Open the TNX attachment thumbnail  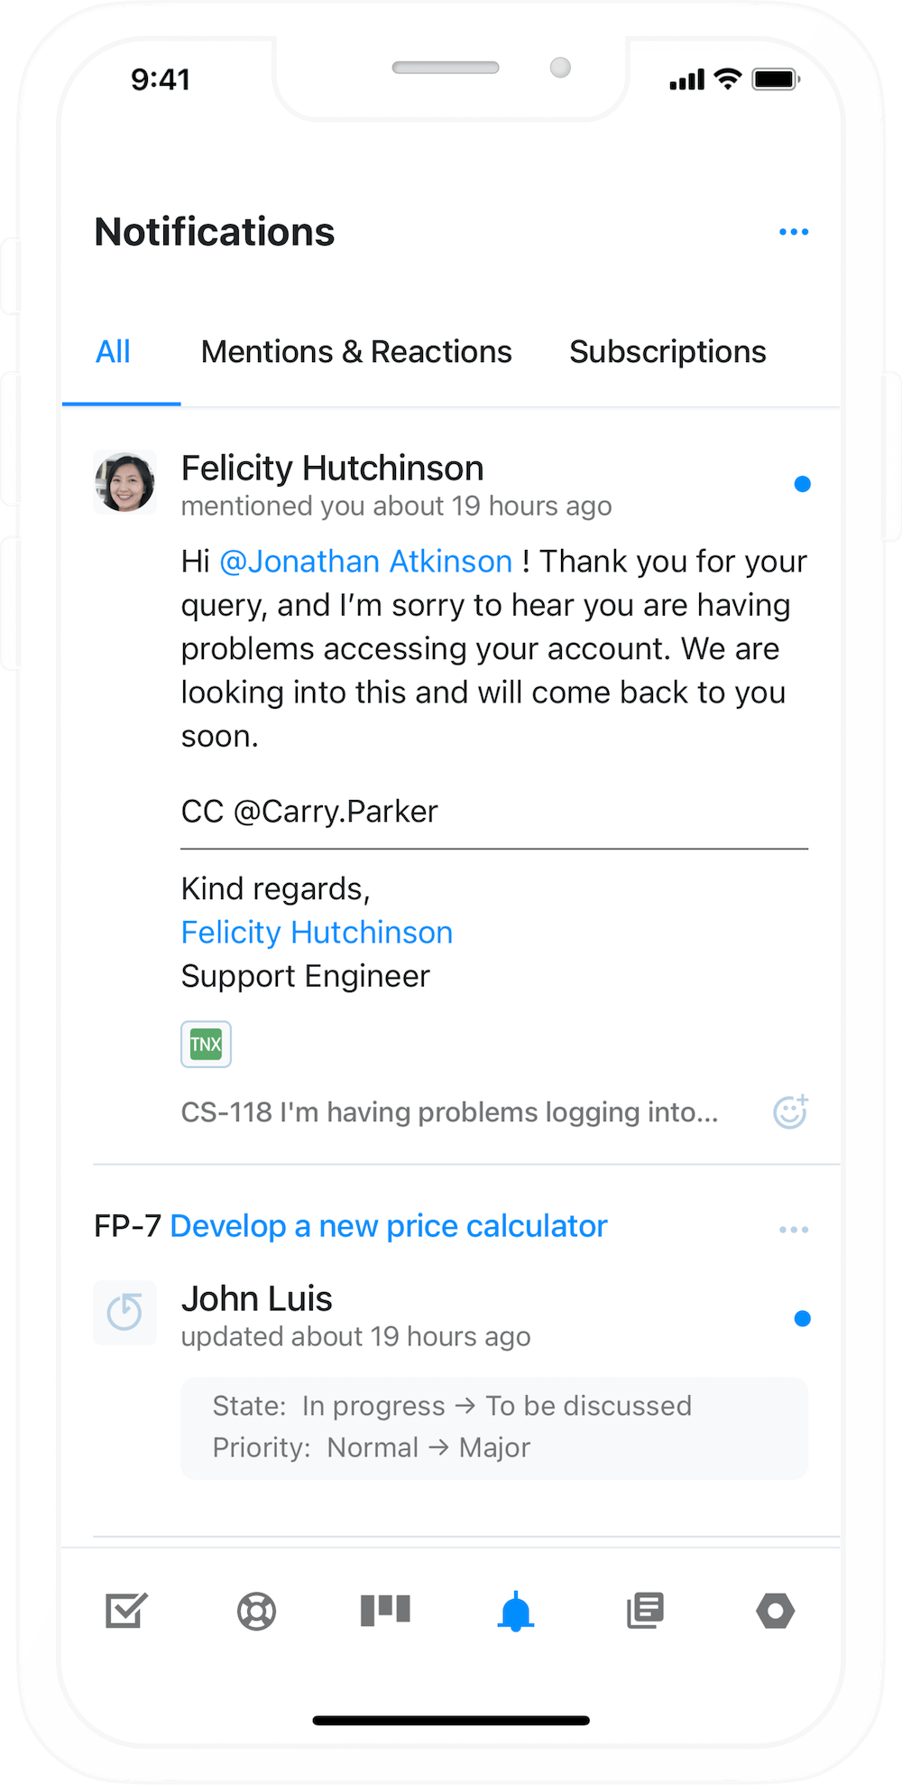click(x=206, y=1044)
